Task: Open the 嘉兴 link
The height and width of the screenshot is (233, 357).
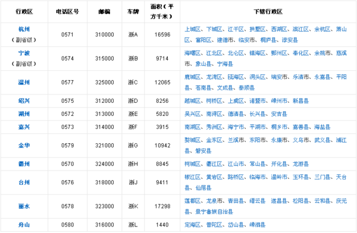Action: (x=24, y=127)
